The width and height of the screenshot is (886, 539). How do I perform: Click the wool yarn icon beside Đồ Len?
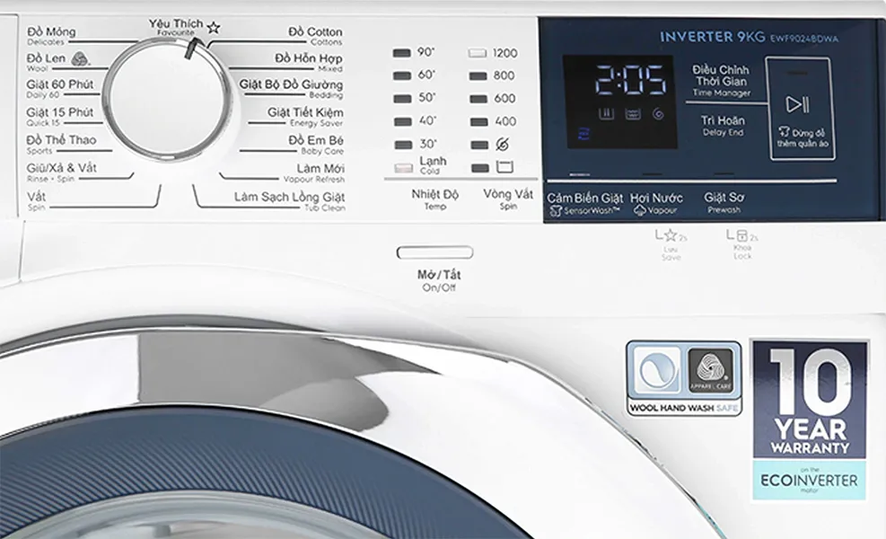[80, 57]
